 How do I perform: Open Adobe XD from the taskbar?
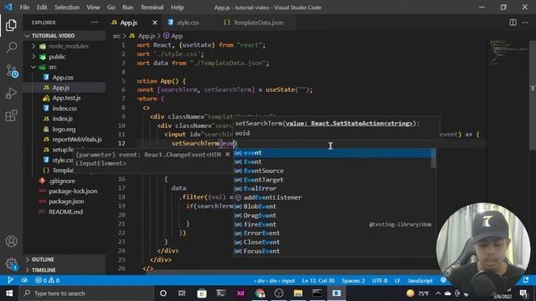[x=240, y=293]
